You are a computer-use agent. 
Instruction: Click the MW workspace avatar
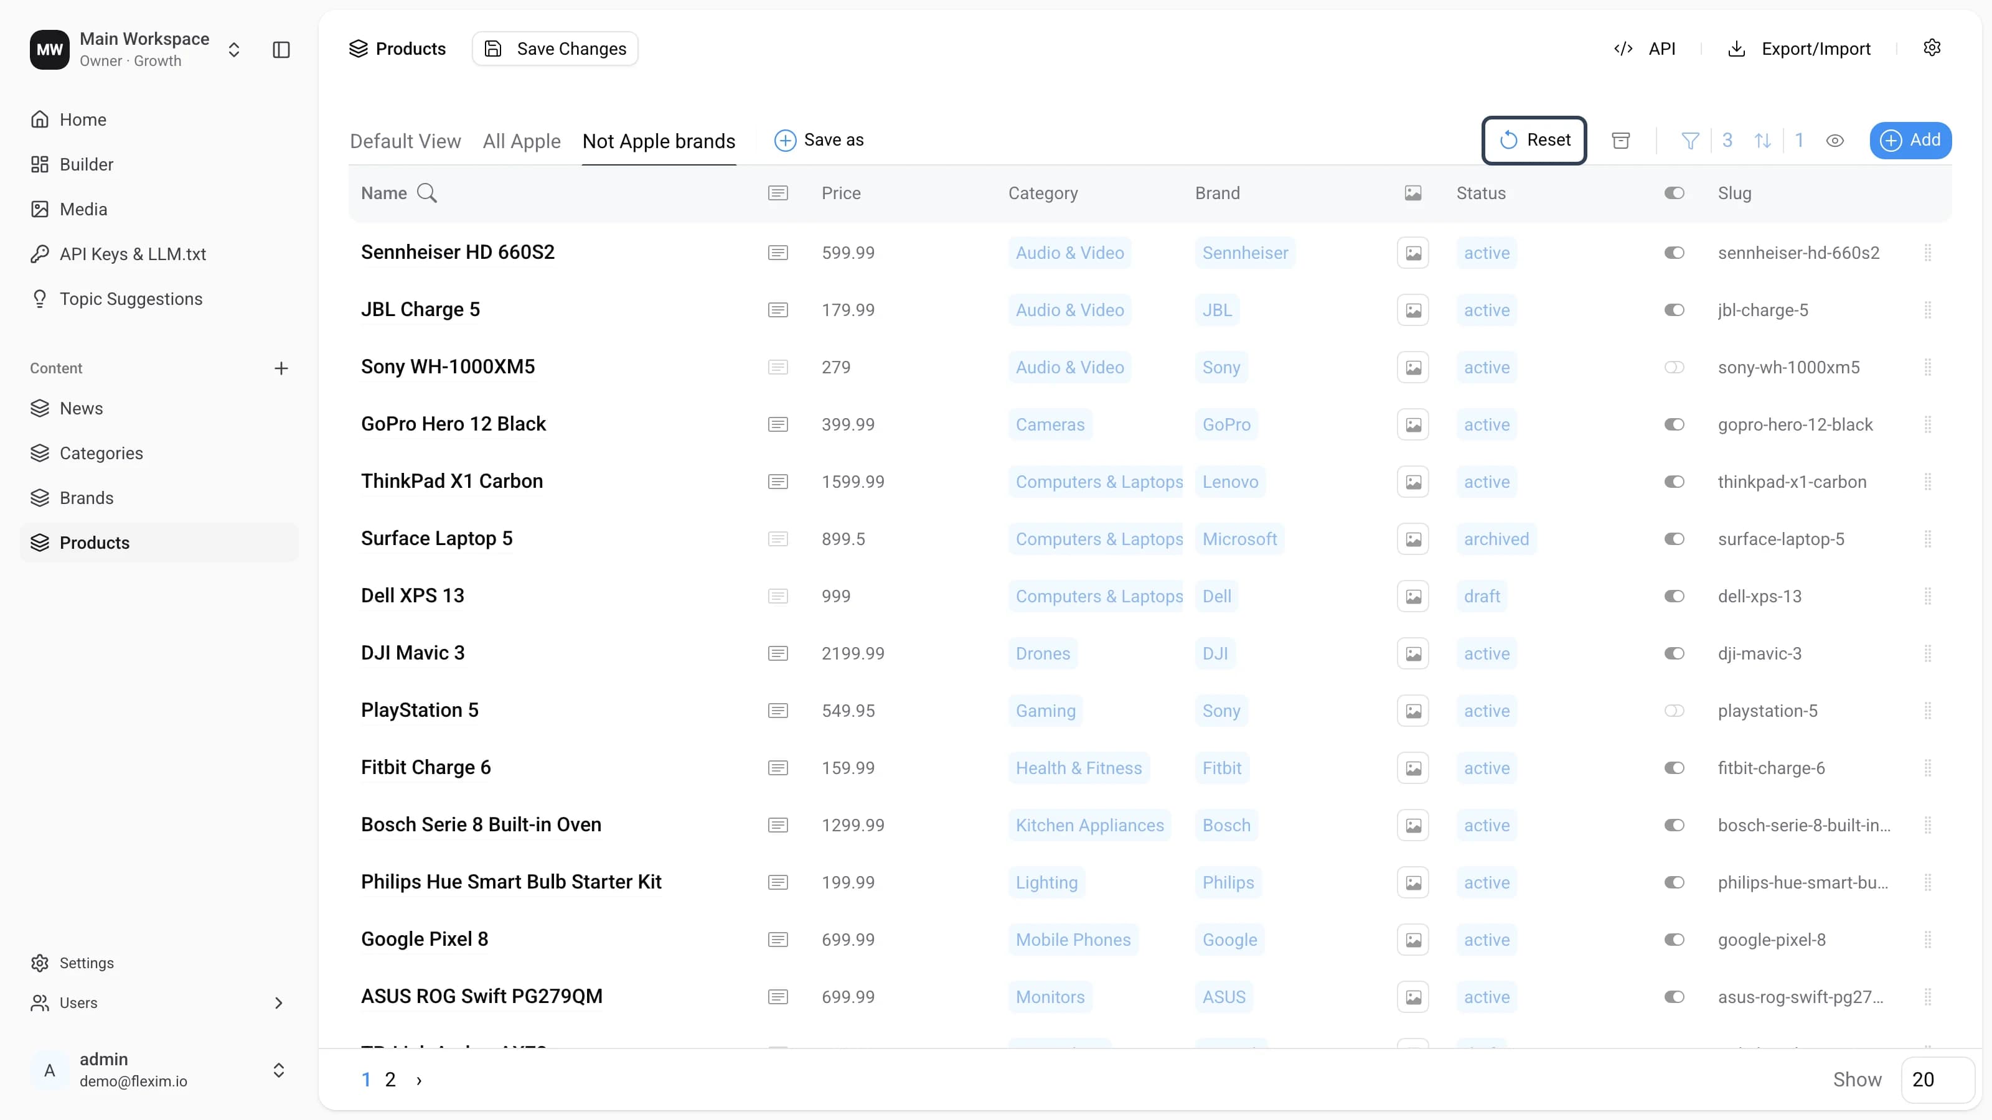[x=50, y=50]
